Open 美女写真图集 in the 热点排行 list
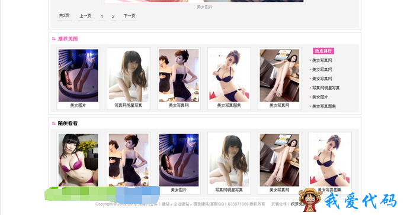Screen dimensions: 407x215 tap(324, 106)
